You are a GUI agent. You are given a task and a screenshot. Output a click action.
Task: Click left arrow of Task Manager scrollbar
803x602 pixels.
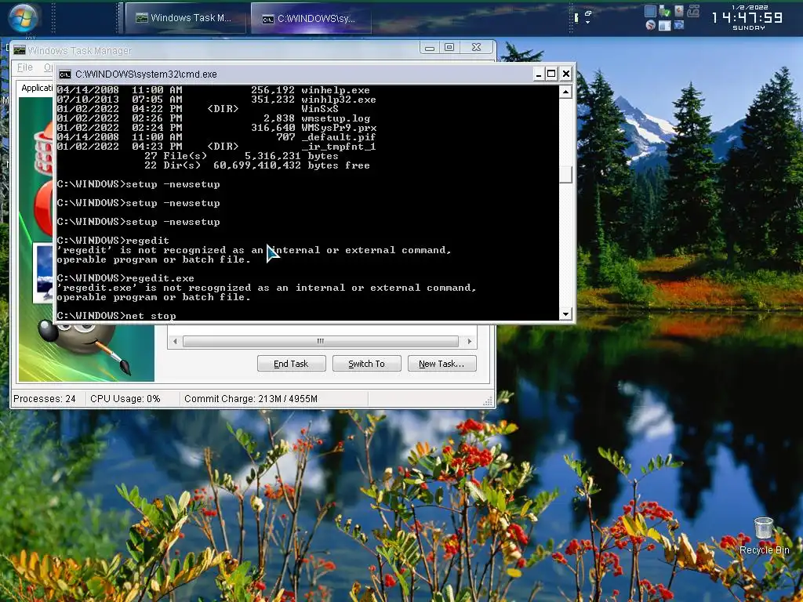pyautogui.click(x=175, y=341)
